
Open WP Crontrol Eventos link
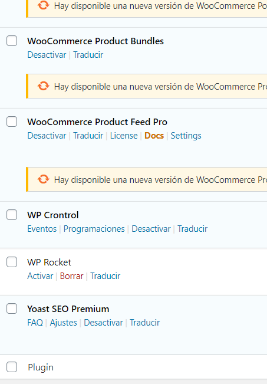[x=42, y=229]
